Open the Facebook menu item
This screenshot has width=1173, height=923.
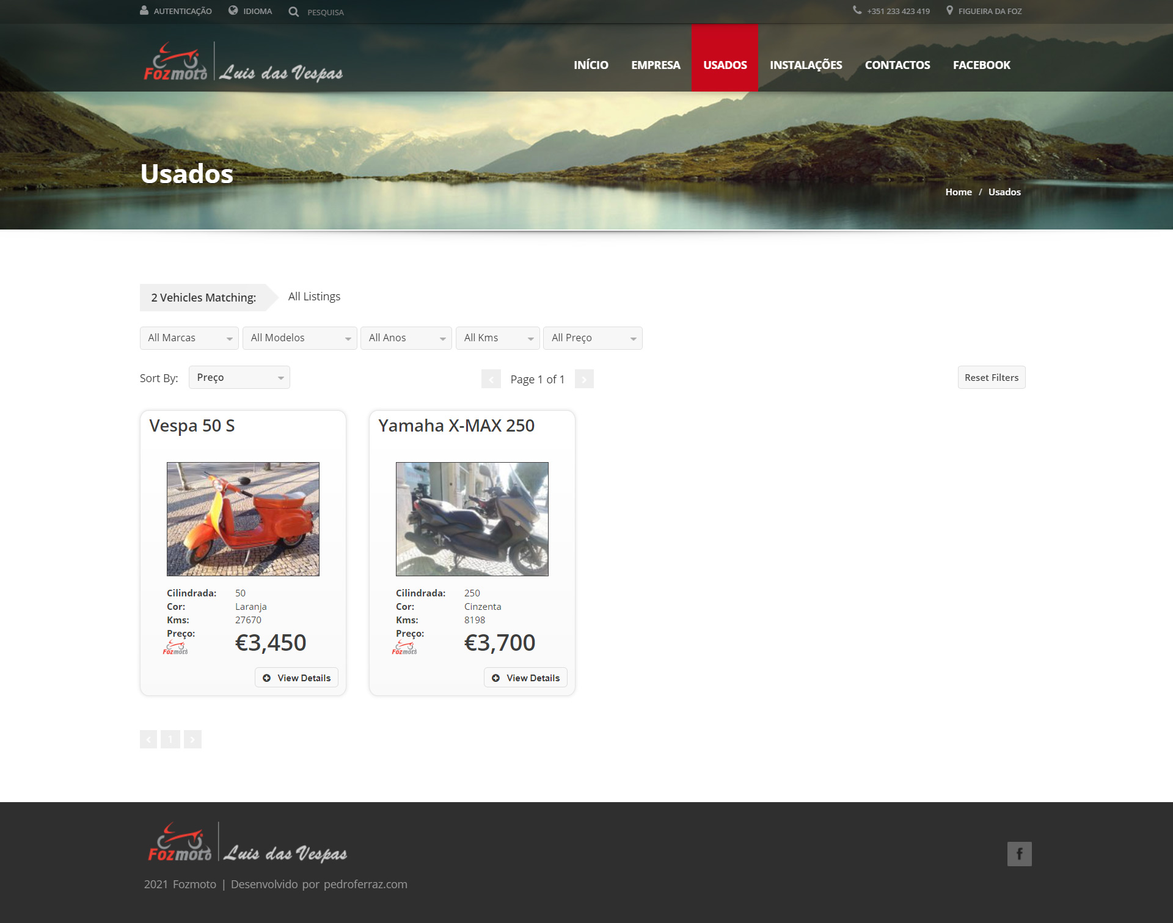tap(982, 65)
